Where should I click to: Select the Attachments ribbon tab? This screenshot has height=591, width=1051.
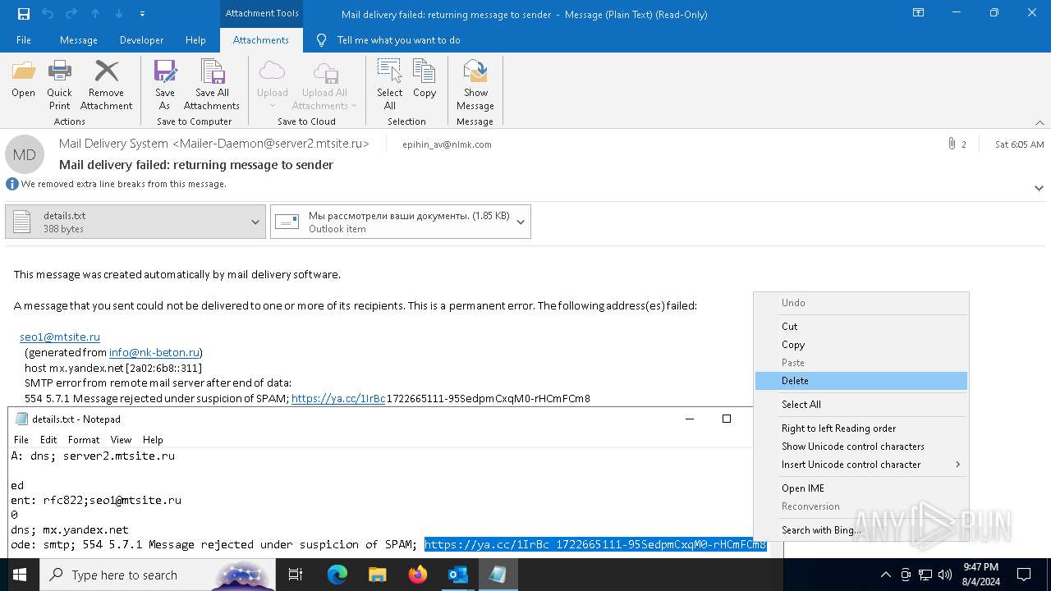(261, 40)
